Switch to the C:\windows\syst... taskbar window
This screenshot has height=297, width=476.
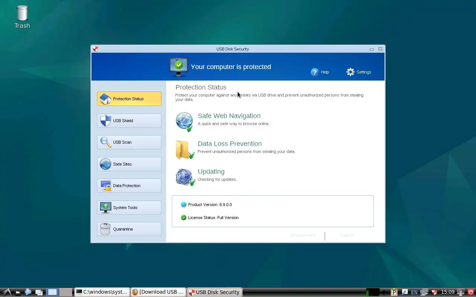pyautogui.click(x=102, y=292)
